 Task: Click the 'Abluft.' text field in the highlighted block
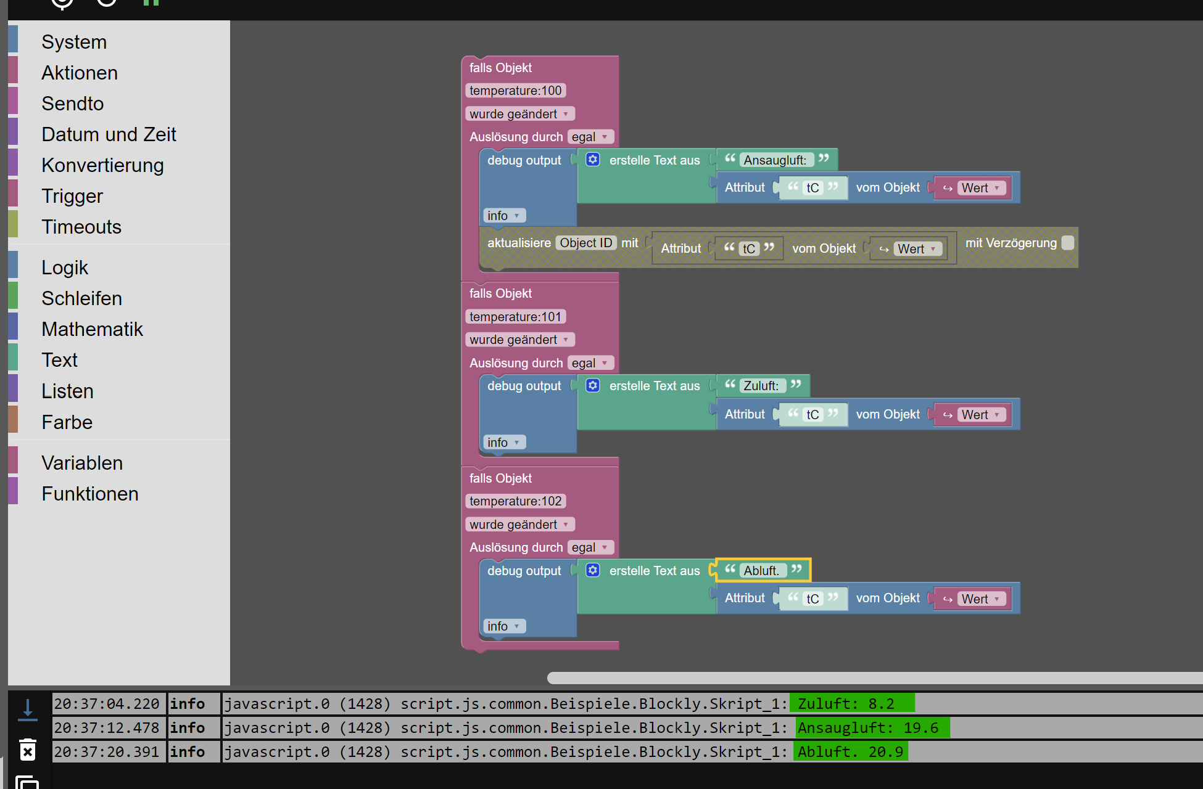[x=762, y=570]
